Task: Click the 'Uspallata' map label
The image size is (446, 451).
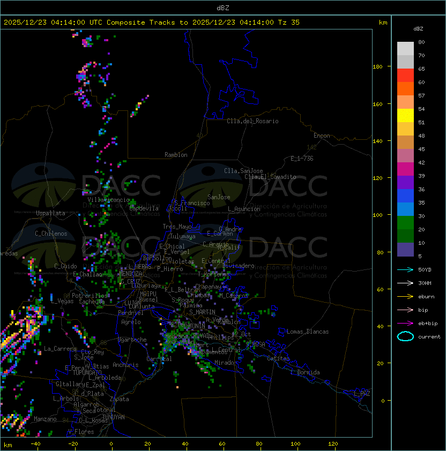Action: click(50, 213)
